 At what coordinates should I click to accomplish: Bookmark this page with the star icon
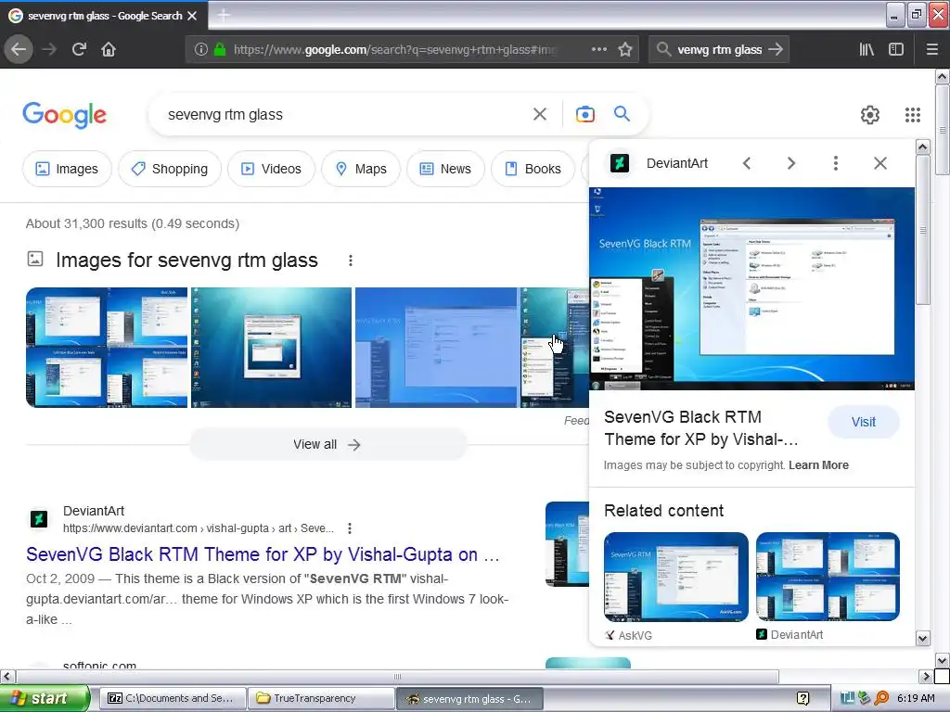(x=625, y=50)
